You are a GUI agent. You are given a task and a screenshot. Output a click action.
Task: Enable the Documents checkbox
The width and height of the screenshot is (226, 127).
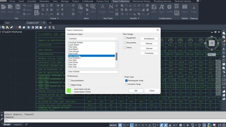(125, 43)
